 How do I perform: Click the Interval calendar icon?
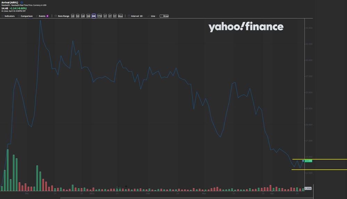coord(129,16)
